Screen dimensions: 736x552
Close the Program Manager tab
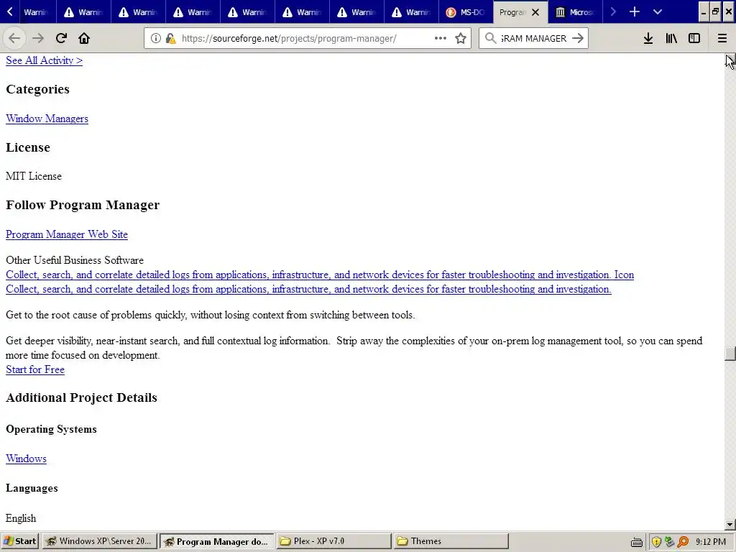535,12
